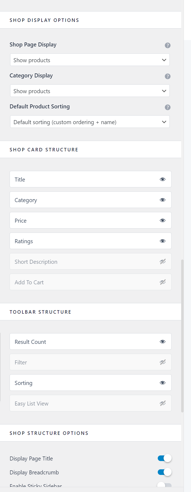Open Default Product Sorting dropdown
Viewport: 191px width, 492px height.
click(x=90, y=122)
